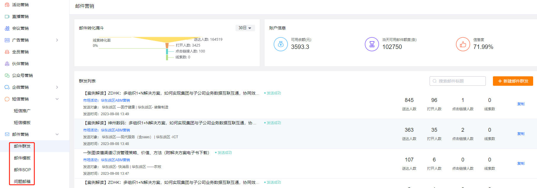Click 复制 for first ZDHK email row

click(521, 104)
